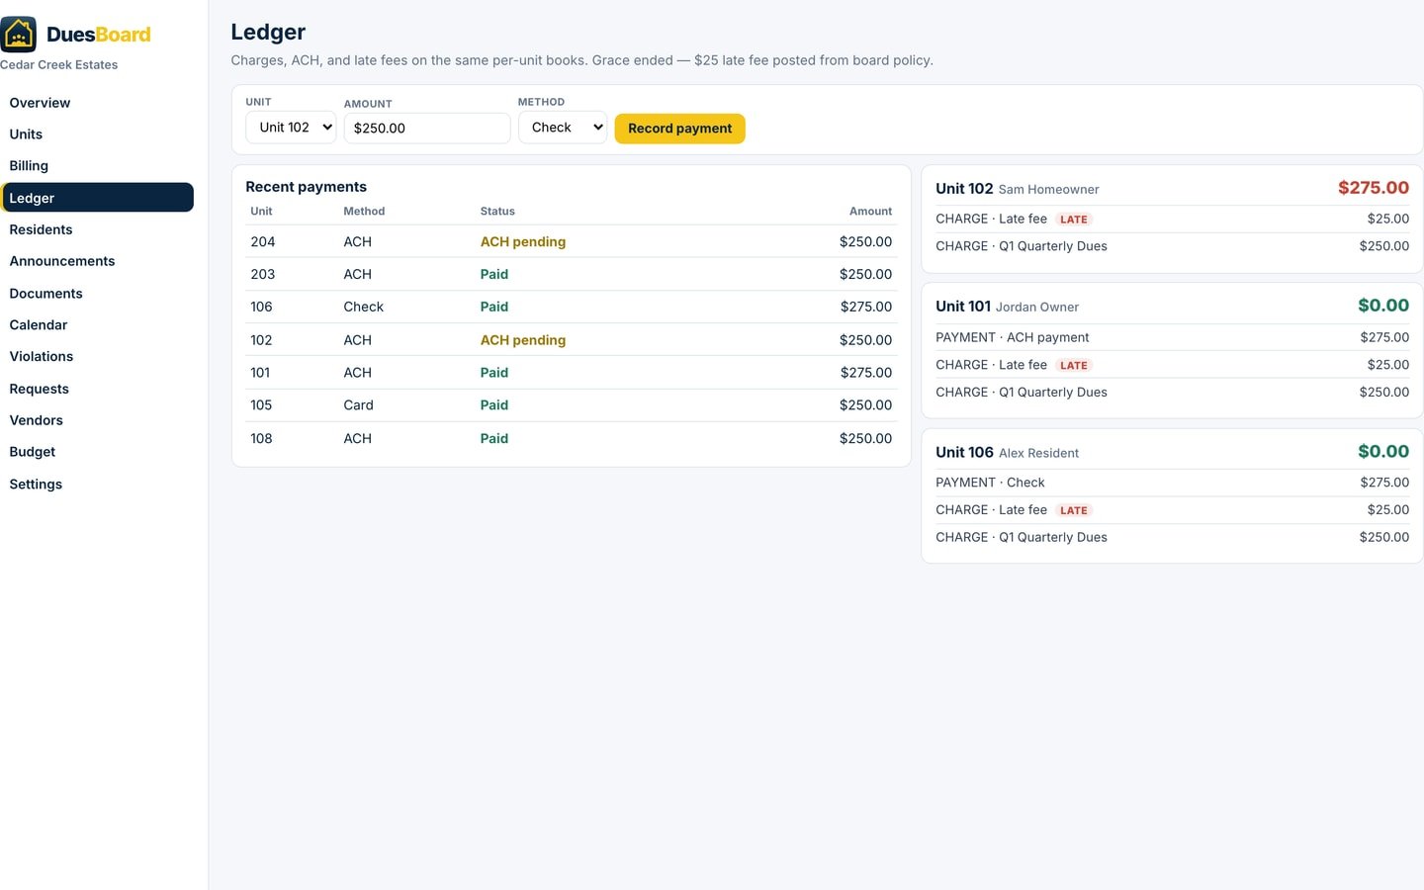The image size is (1424, 890).
Task: Go to the Budget page
Action: pos(97,452)
